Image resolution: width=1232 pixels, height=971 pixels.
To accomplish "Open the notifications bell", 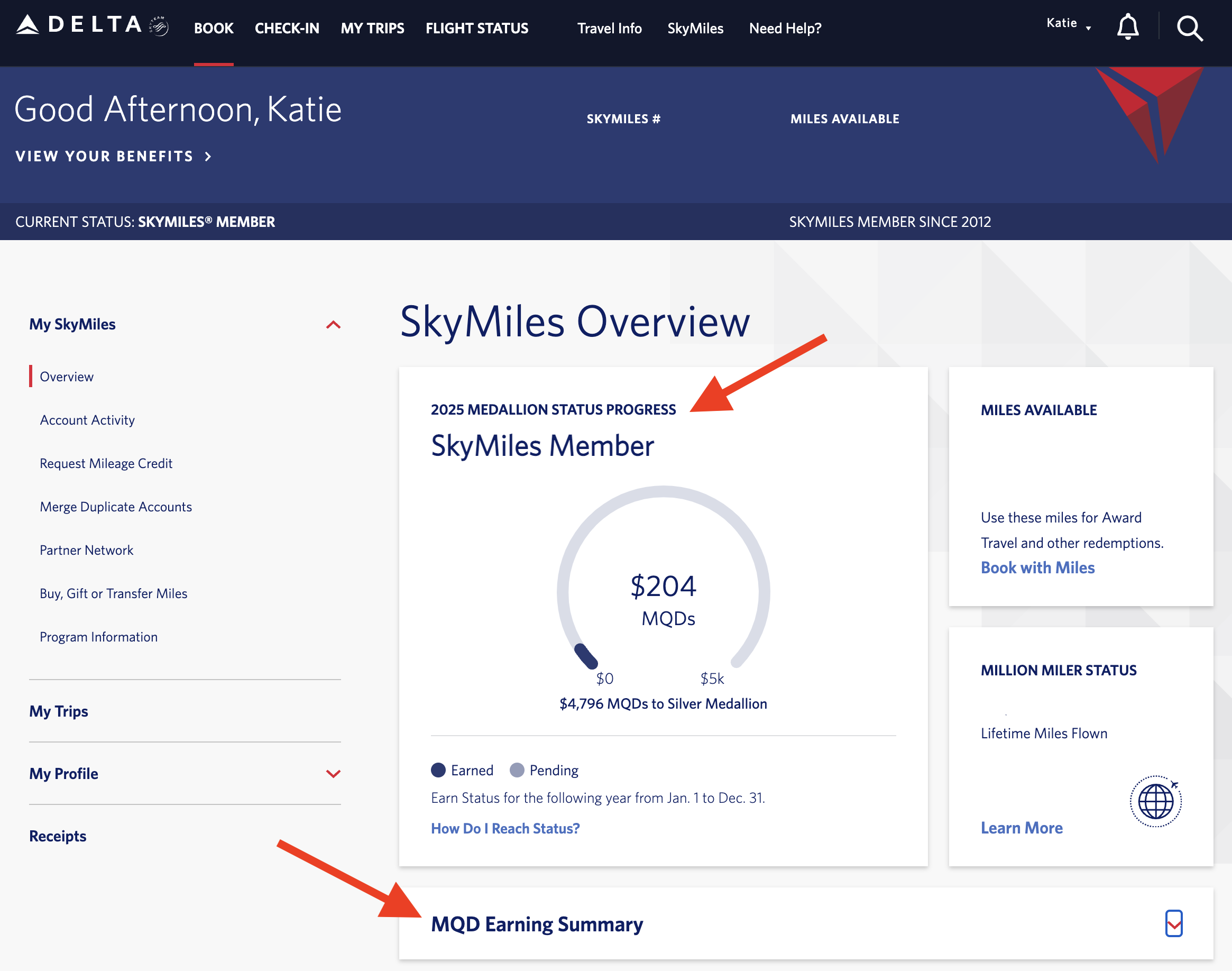I will pyautogui.click(x=1127, y=26).
